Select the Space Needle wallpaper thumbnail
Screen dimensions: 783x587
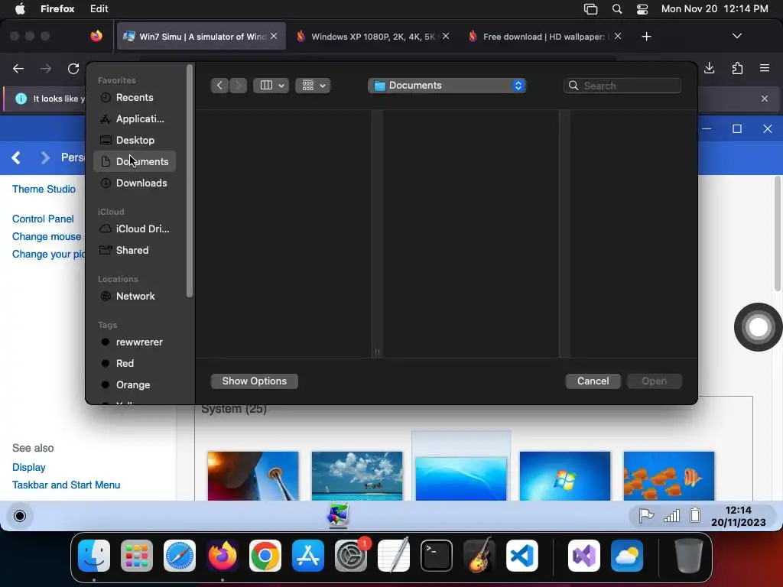(253, 476)
